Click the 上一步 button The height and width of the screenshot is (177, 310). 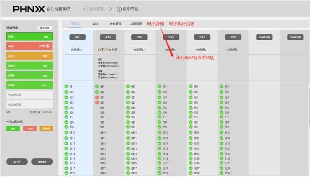pos(17,162)
